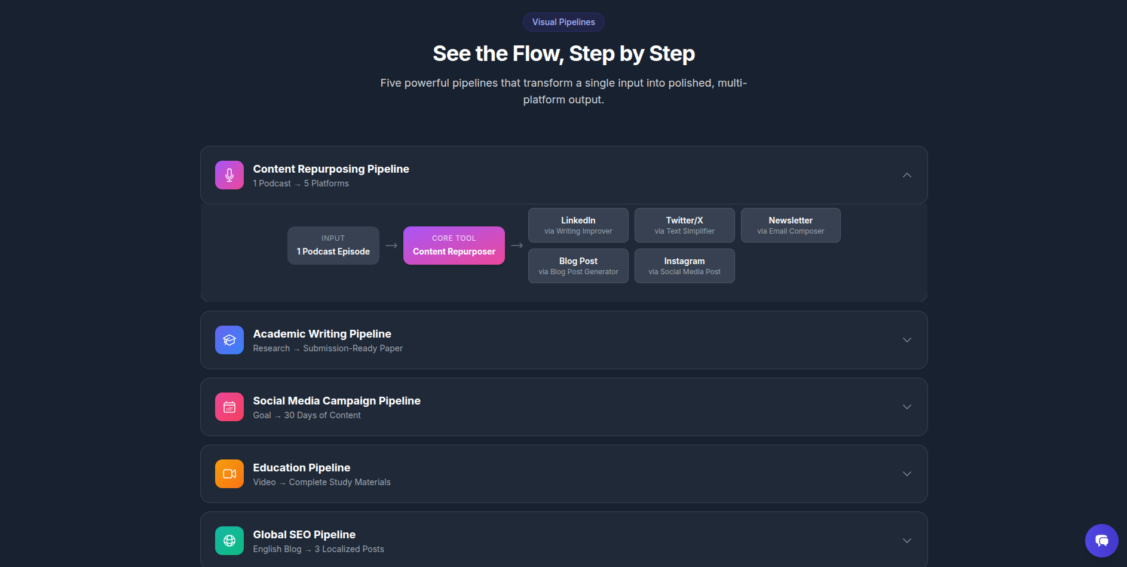Click the Visual Pipelines badge
This screenshot has width=1127, height=567.
563,22
